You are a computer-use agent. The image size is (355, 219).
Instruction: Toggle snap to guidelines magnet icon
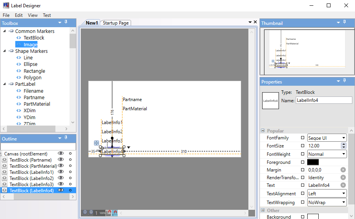click(x=115, y=212)
